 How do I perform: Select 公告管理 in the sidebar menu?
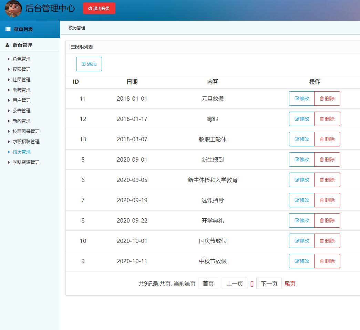tap(22, 111)
